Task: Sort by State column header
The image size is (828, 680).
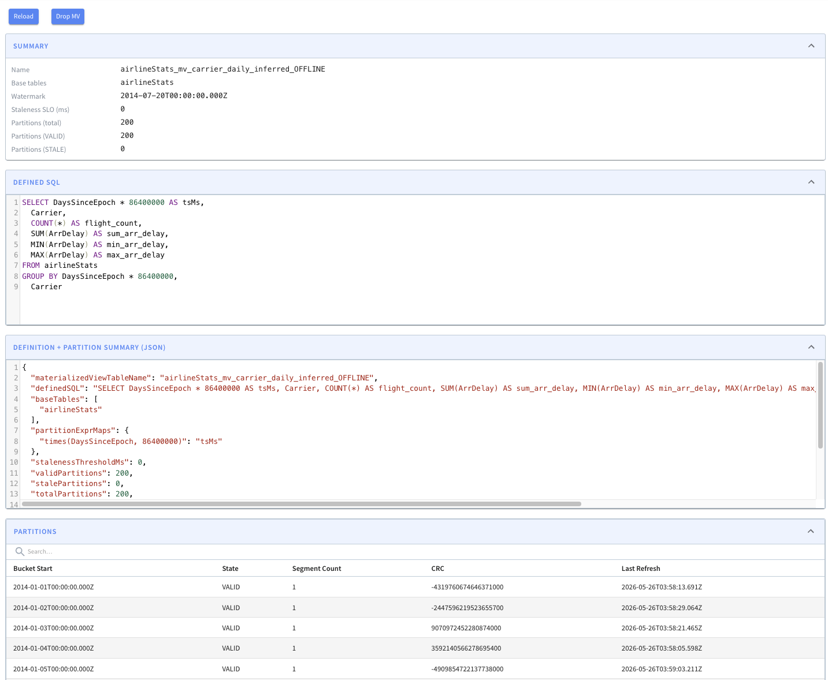Action: (x=230, y=569)
